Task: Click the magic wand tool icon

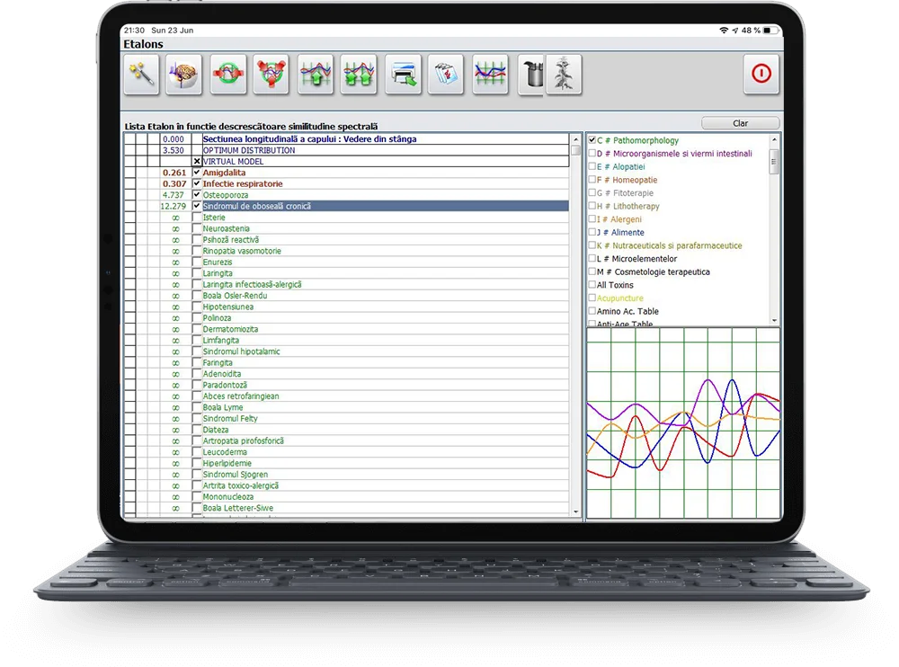Action: pos(141,75)
